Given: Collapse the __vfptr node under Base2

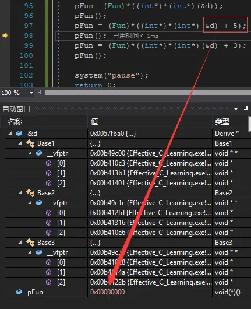Looking at the screenshot, I should click(x=30, y=202).
